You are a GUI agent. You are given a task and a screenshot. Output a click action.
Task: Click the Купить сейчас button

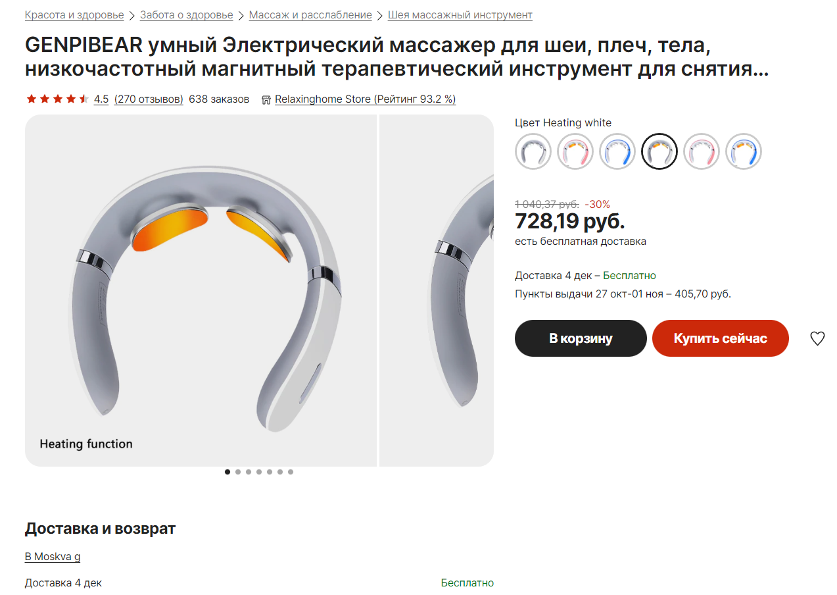721,338
